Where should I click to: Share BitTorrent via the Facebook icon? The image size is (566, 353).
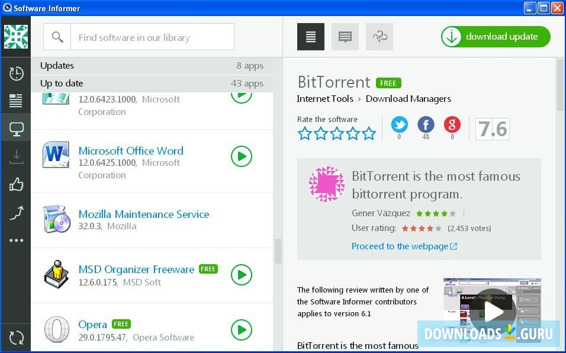(426, 125)
